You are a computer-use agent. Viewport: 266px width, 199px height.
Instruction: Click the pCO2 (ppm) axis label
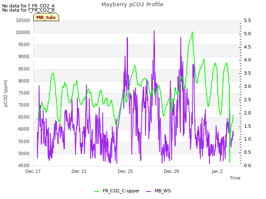(x=5, y=93)
